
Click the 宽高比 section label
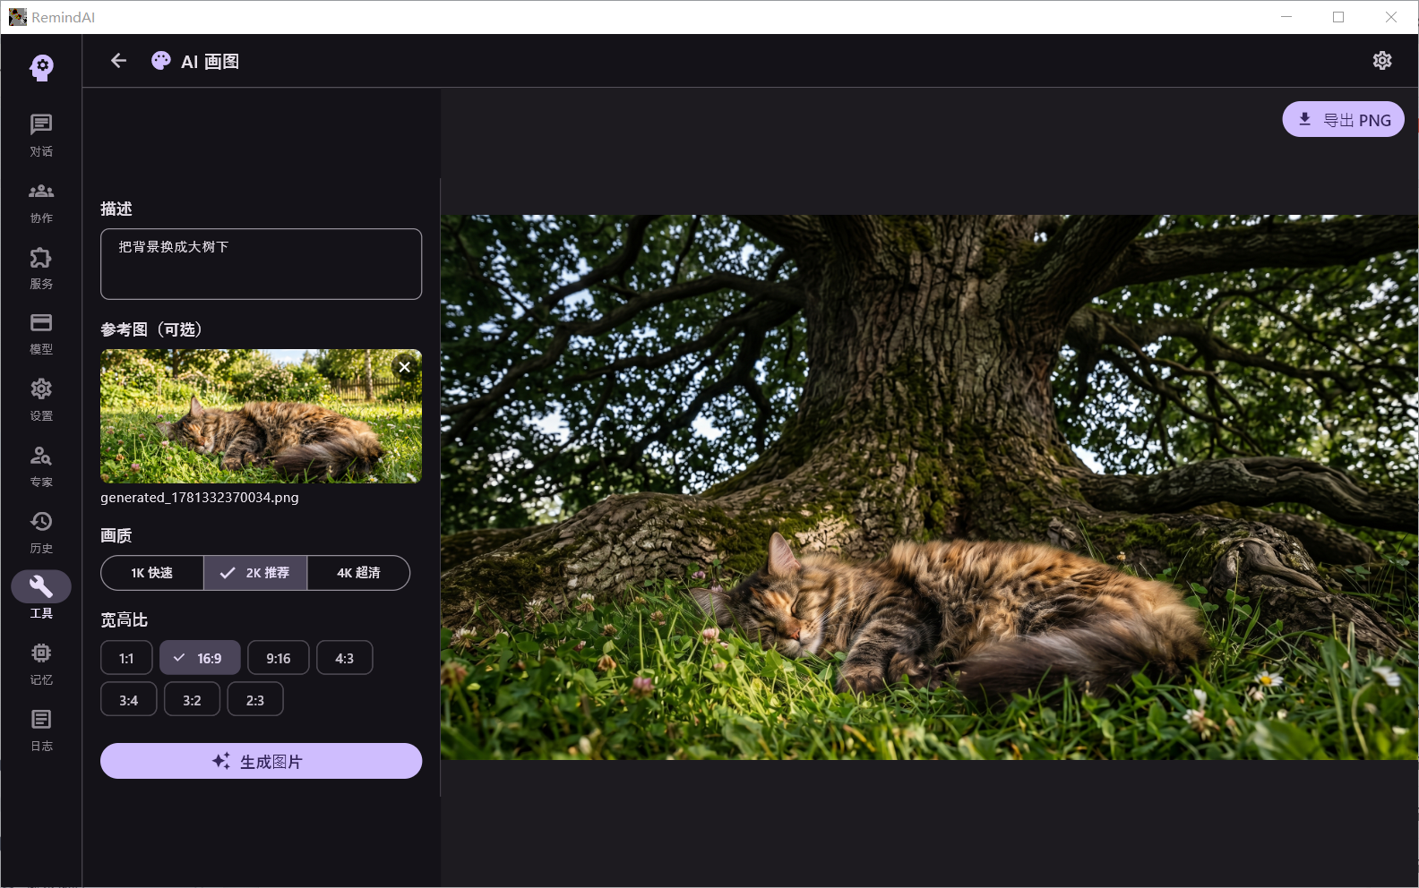pos(125,619)
